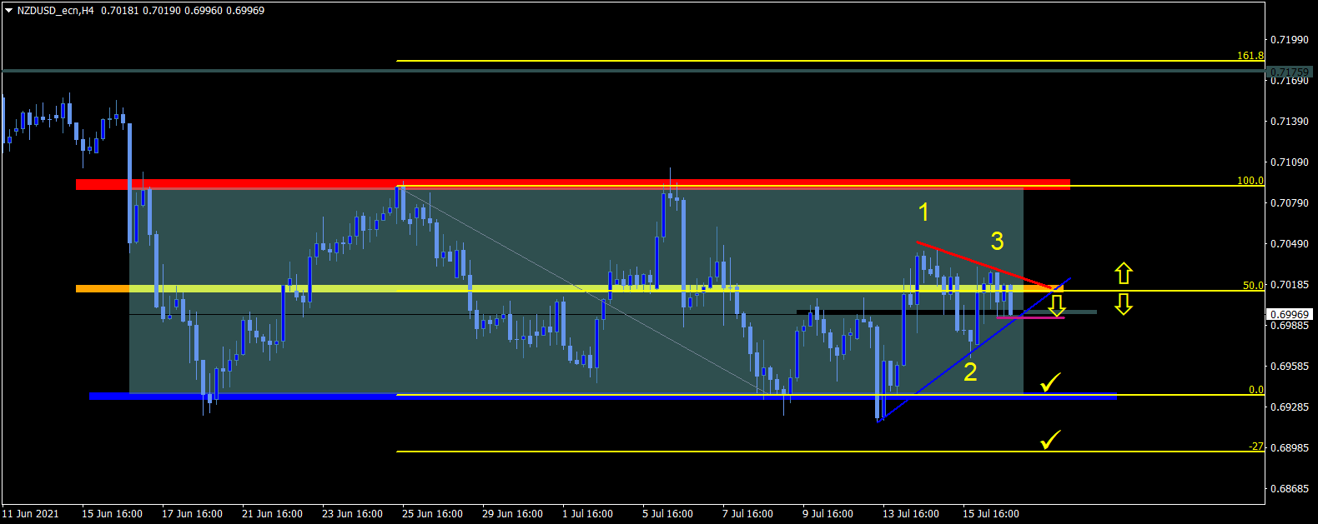The height and width of the screenshot is (524, 1318).
Task: Click the 0.68685 price axis label
Action: point(1289,488)
